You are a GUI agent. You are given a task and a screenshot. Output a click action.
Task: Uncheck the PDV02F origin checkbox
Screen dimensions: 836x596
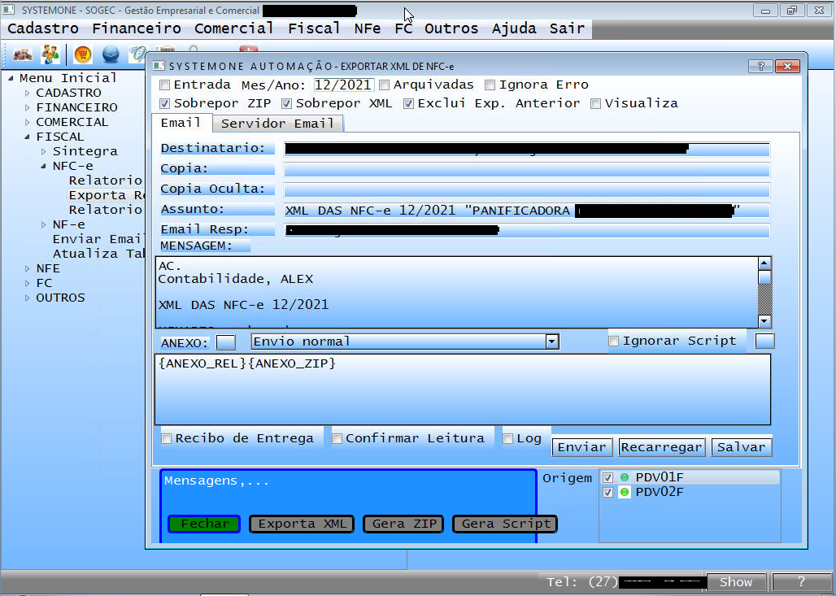(607, 493)
